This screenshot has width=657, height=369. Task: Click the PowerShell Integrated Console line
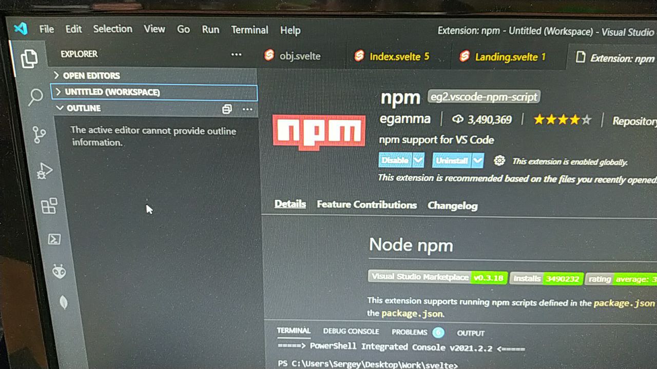pos(401,347)
